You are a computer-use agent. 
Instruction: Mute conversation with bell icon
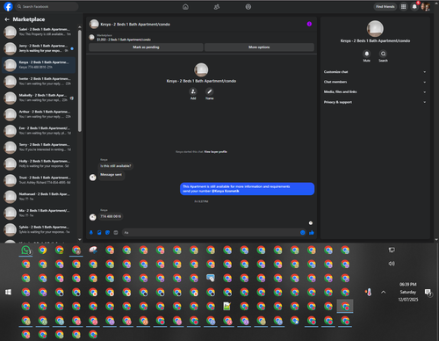(367, 54)
